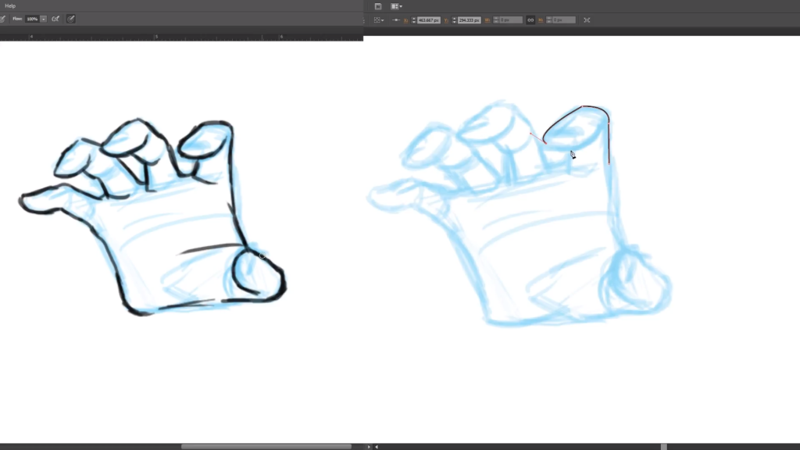This screenshot has height=450, width=800.
Task: Enable relative positioning for reference point
Action: coord(395,20)
